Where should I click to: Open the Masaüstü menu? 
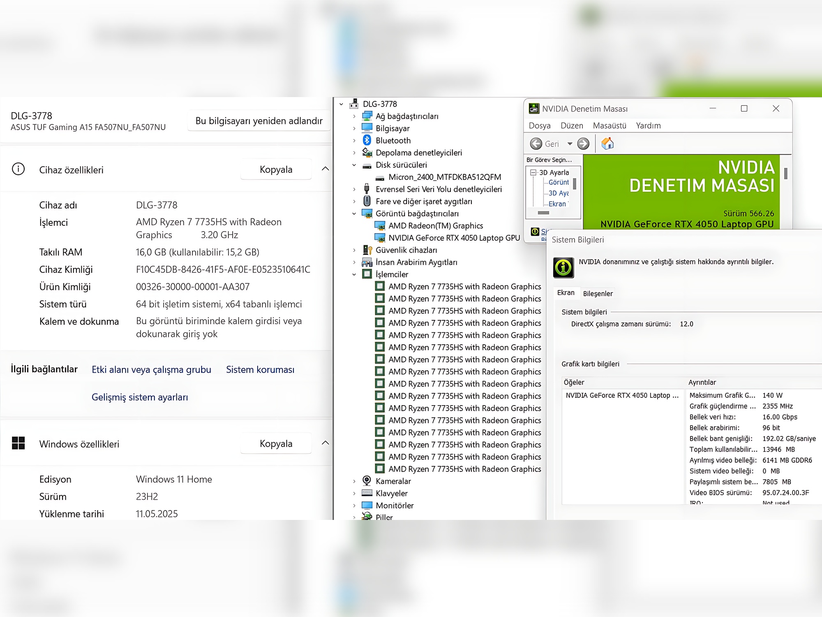(x=610, y=125)
